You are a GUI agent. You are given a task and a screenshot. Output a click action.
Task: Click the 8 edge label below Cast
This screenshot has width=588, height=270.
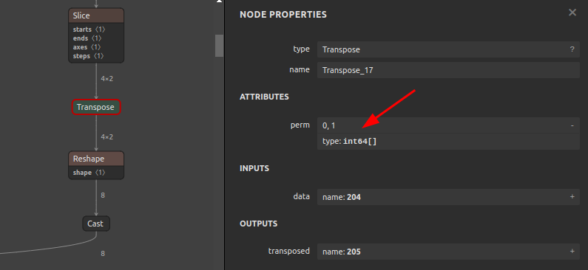(103, 254)
